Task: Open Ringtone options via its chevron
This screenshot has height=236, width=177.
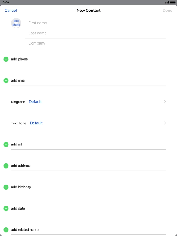Action: [x=165, y=102]
